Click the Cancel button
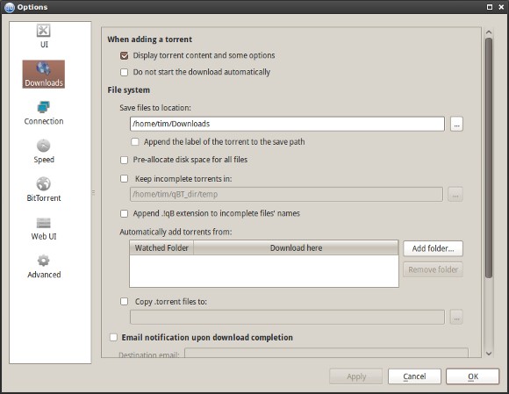This screenshot has width=509, height=394. click(414, 376)
